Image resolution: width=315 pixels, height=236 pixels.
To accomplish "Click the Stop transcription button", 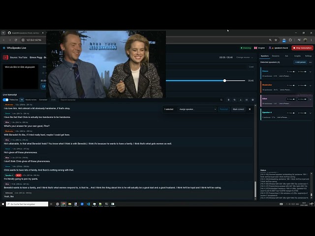I will click(302, 48).
